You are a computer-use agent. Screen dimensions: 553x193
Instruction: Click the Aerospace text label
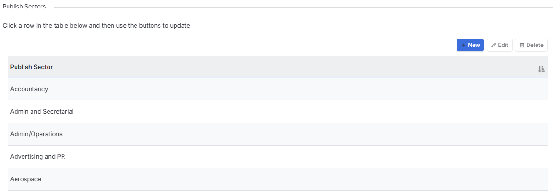coord(26,179)
